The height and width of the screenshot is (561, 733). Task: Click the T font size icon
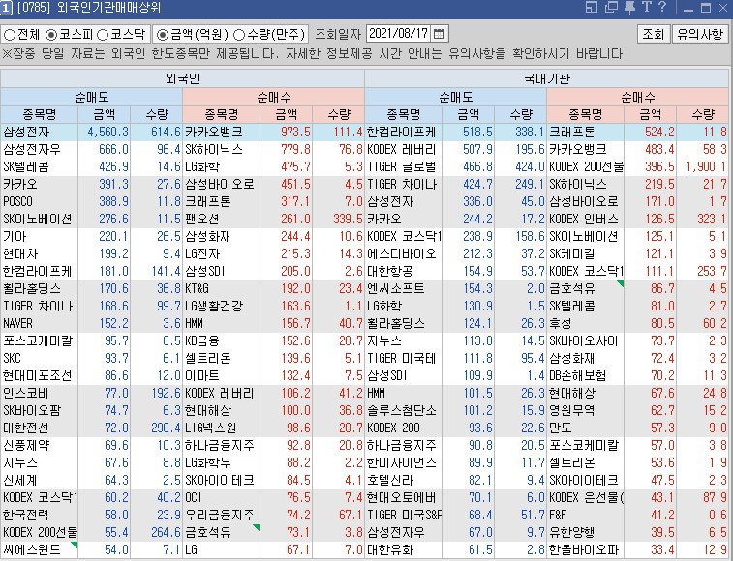(x=647, y=7)
